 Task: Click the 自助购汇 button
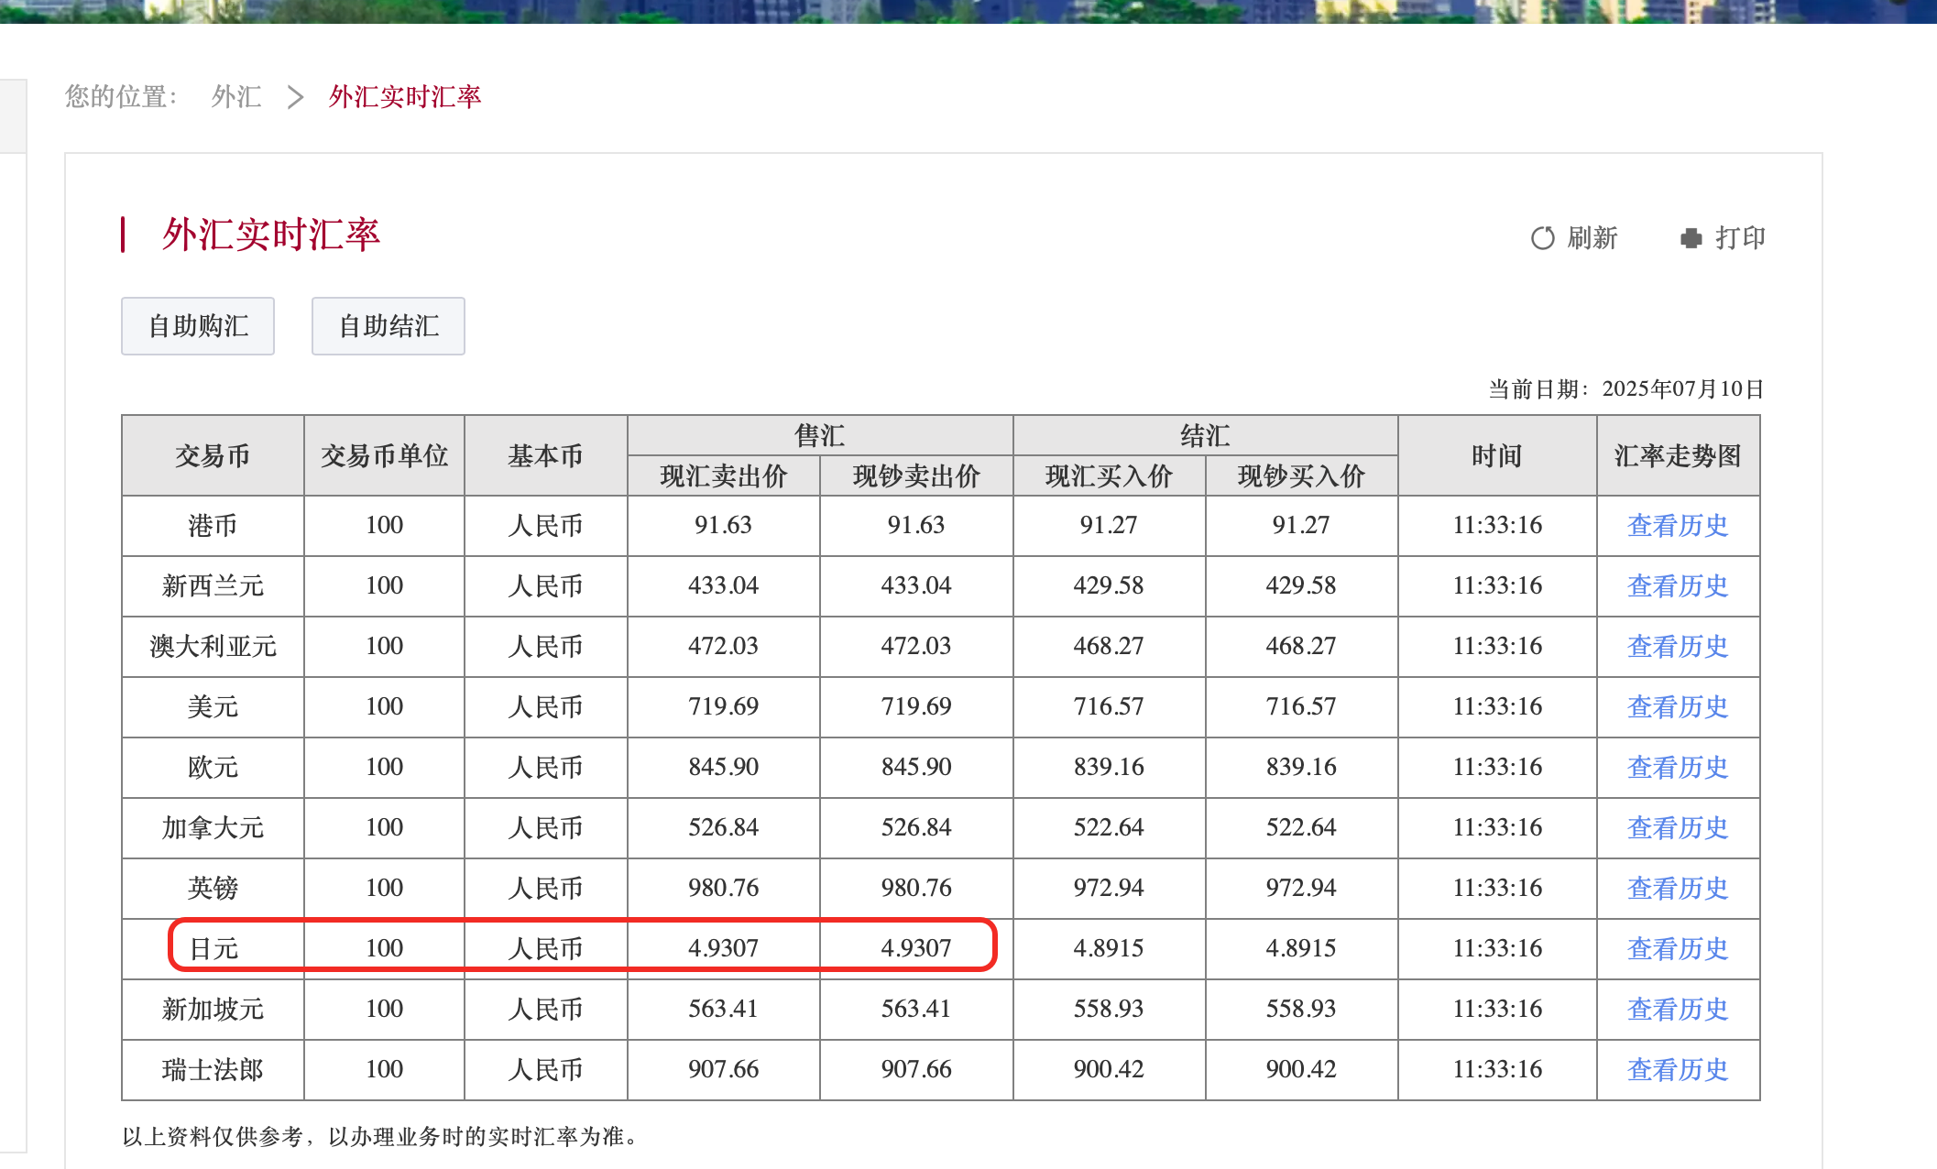pos(198,326)
